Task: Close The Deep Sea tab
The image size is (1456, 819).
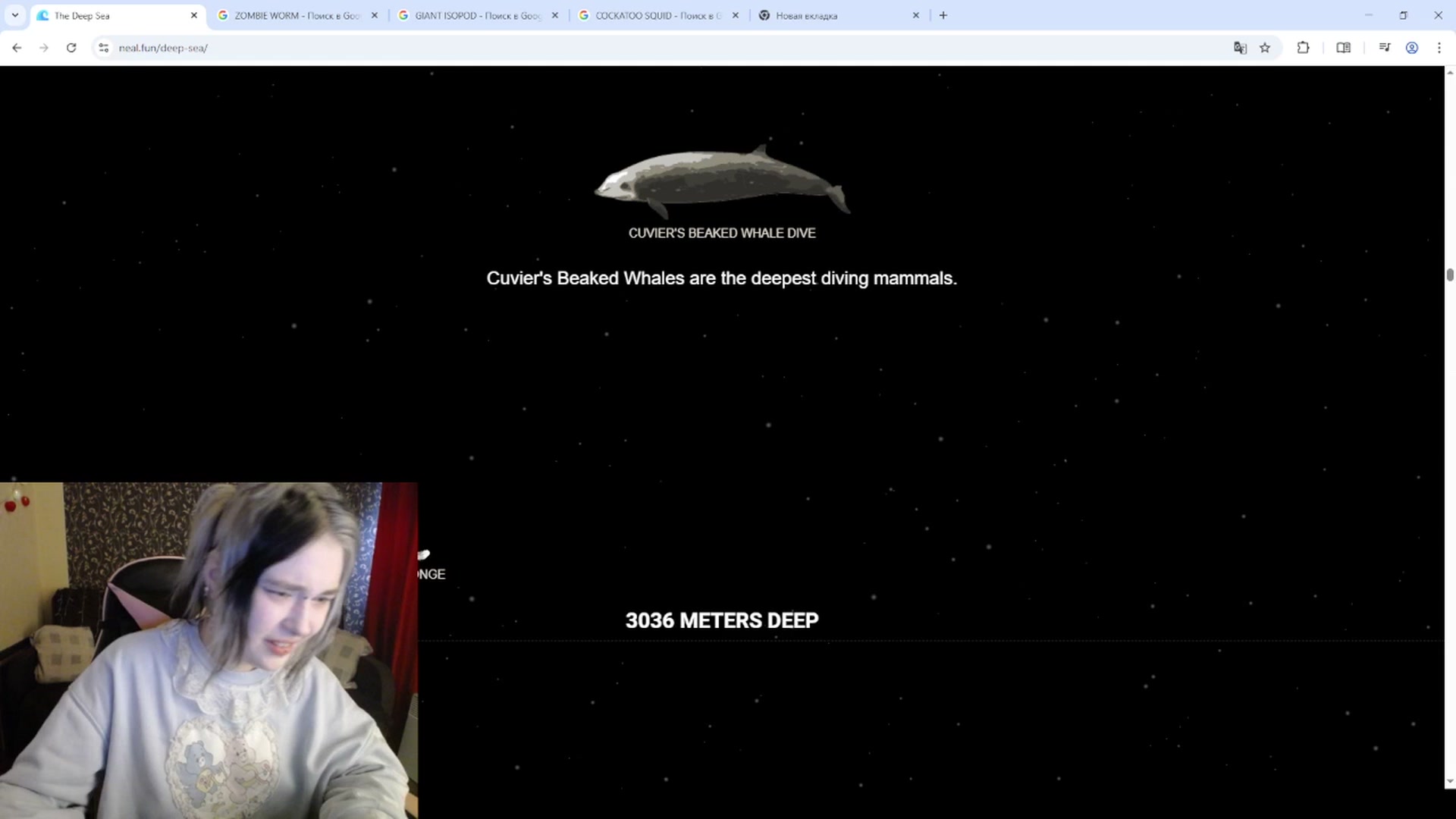Action: tap(193, 15)
